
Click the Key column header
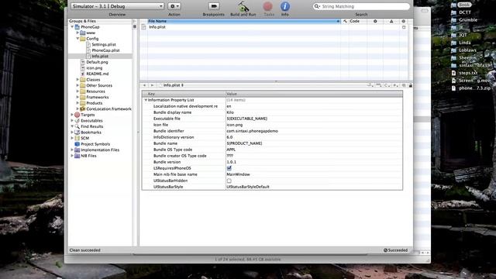point(184,94)
